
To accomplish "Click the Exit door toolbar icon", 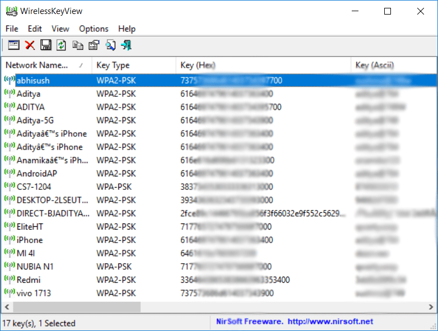I will 126,45.
